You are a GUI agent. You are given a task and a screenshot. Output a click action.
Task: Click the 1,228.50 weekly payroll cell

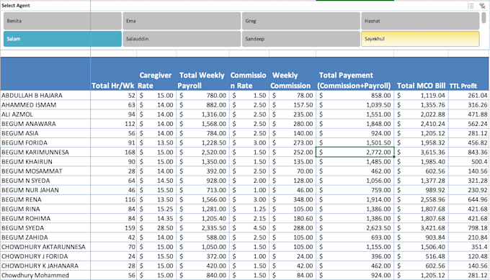(202, 143)
